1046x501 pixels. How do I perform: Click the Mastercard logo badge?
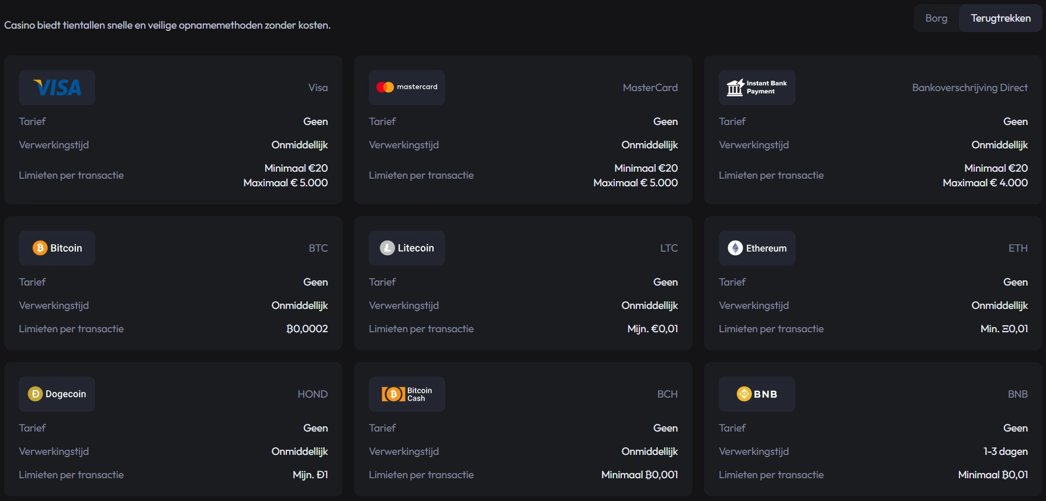tap(407, 88)
